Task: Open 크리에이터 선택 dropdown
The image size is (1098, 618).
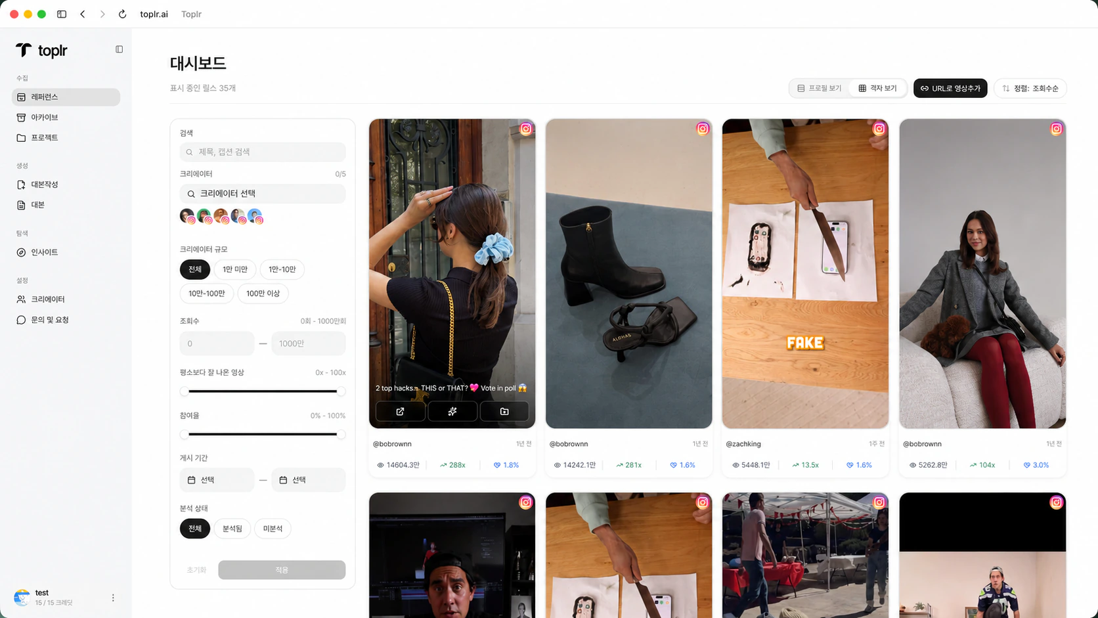Action: tap(263, 194)
